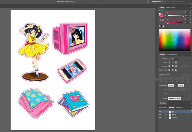Switch to the Libraries tab

pos(179,107)
